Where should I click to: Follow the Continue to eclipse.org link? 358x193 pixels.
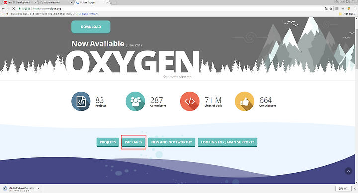178,77
